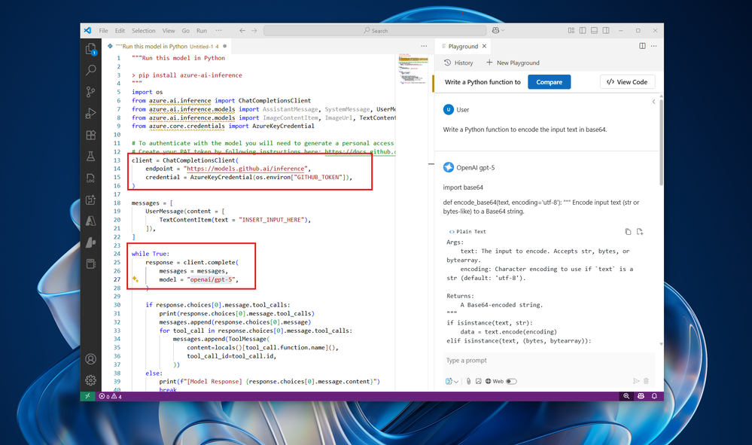Click the zoom icon in the status bar
This screenshot has height=445, width=752.
pyautogui.click(x=626, y=396)
